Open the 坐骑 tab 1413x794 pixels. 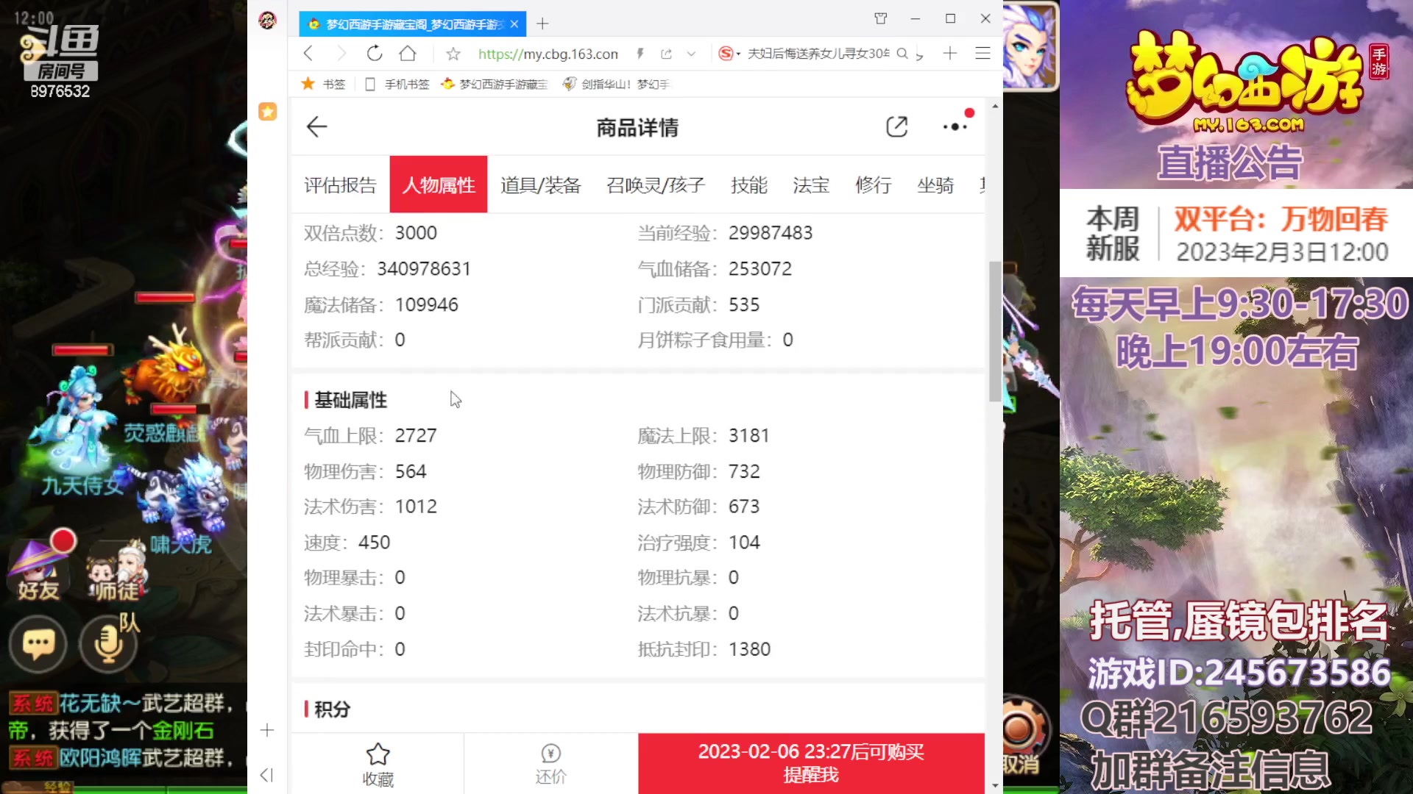[x=935, y=185]
